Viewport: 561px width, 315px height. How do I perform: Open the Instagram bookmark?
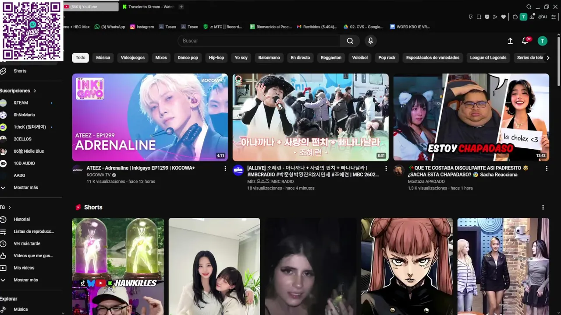pos(142,27)
